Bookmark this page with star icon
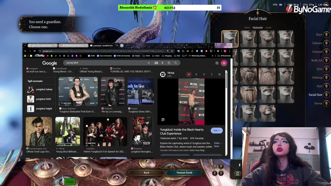This screenshot has width=331, height=186. tap(172, 51)
